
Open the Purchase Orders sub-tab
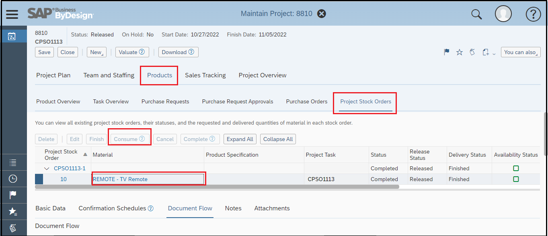[x=307, y=101]
